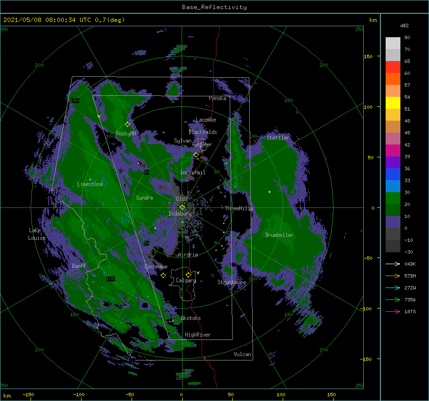This screenshot has height=401, width=429.
Task: Pick the yellow 51-54 dBZ legend swatch
Action: [393, 103]
